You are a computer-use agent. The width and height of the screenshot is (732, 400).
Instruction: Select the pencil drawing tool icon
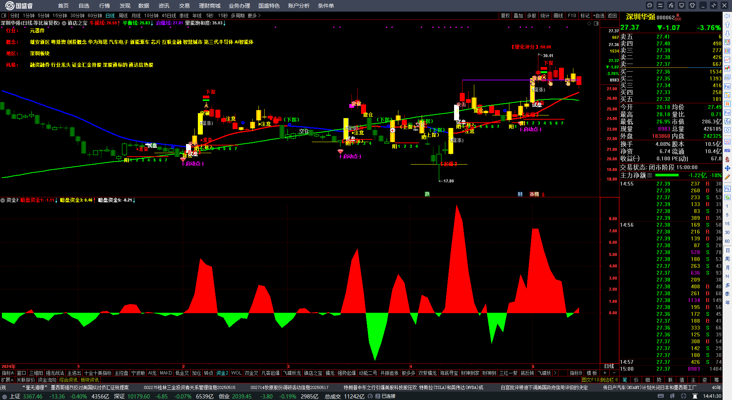point(727,177)
